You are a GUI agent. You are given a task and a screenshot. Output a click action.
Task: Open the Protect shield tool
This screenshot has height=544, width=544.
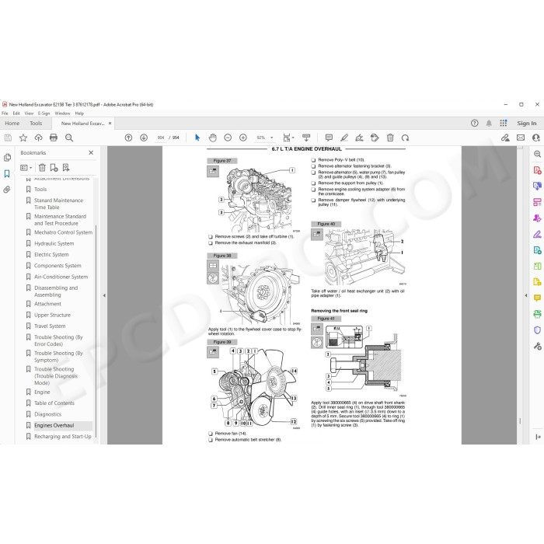(x=537, y=330)
